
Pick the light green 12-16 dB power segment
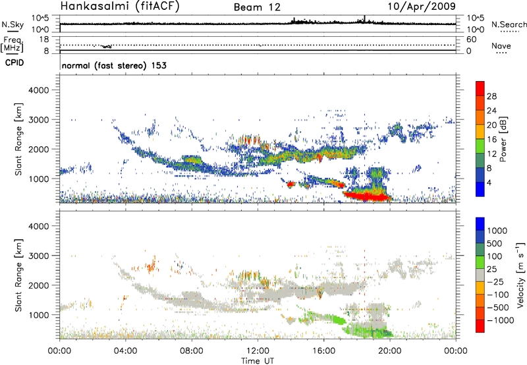pyautogui.click(x=480, y=146)
